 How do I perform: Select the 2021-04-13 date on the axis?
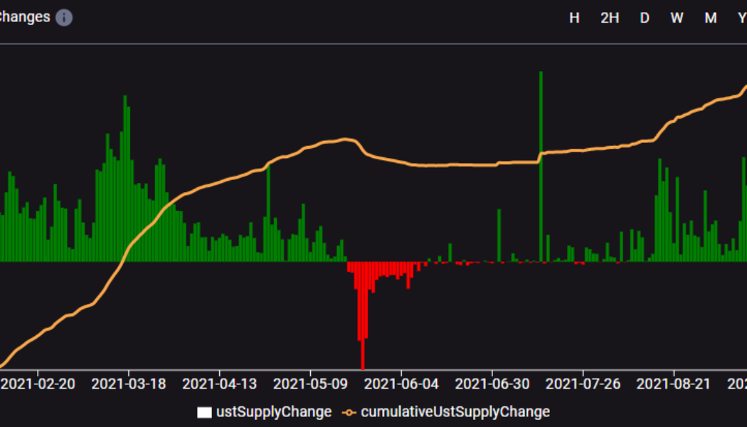[219, 384]
